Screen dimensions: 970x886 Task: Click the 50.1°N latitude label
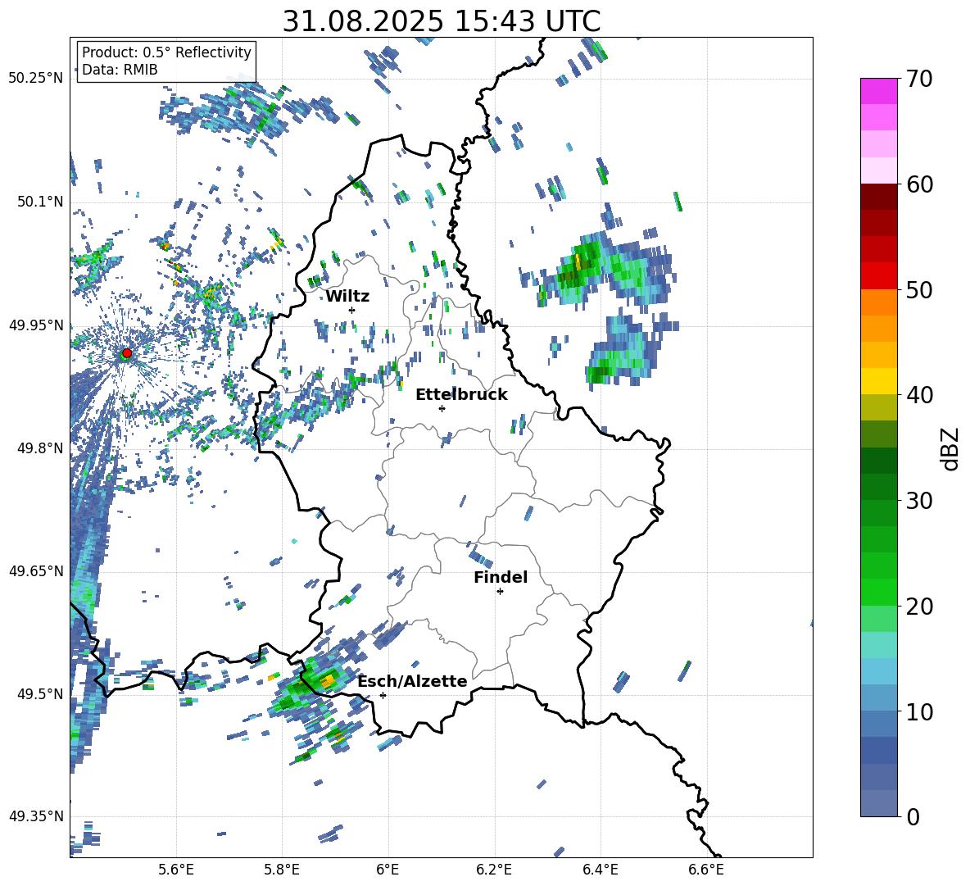click(x=40, y=202)
